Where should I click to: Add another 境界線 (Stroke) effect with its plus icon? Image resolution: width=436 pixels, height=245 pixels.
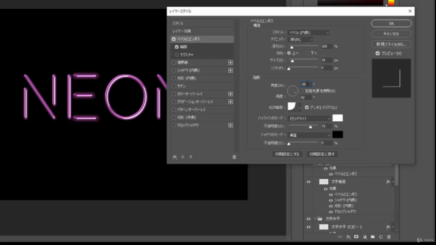pos(230,63)
